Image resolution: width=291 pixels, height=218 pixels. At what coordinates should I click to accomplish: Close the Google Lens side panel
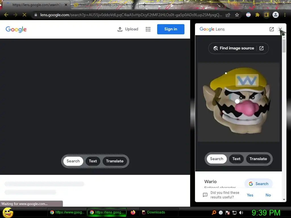pos(280,29)
